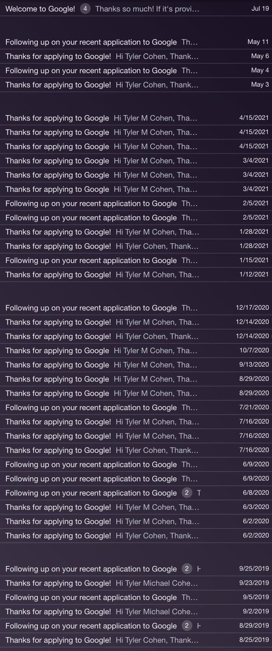Click the 2-message badge on the 8/29/2019 thread
This screenshot has height=651, width=272.
187,626
